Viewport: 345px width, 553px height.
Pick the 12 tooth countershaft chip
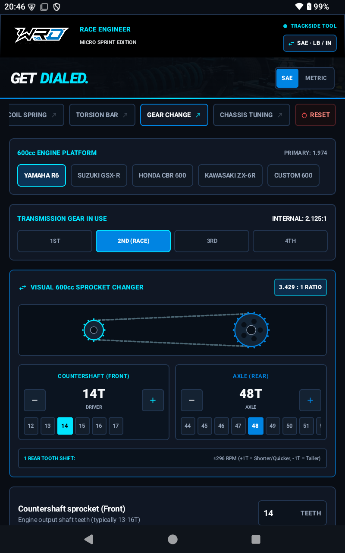pyautogui.click(x=31, y=426)
